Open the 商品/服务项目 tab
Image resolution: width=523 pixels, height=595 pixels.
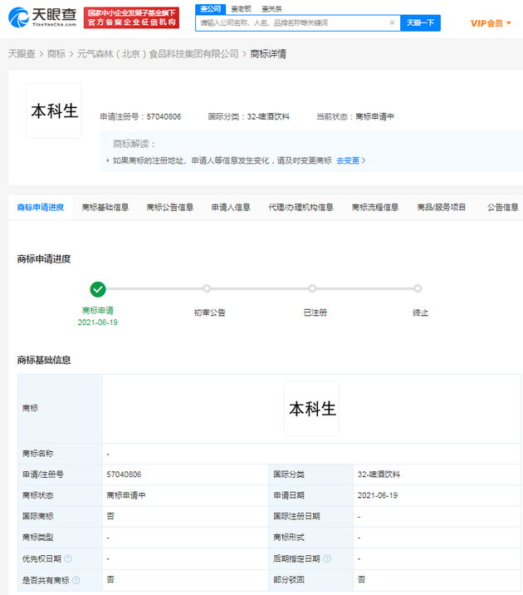tap(441, 207)
